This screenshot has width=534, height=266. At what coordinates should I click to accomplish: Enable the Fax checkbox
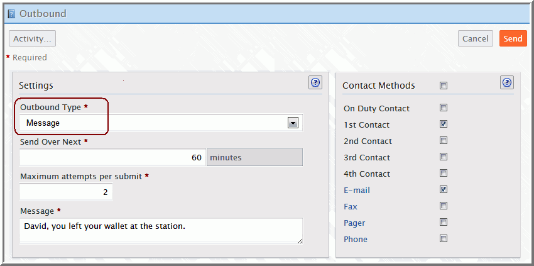444,206
